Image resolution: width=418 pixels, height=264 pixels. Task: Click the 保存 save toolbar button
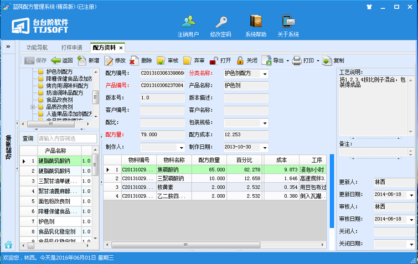35,61
